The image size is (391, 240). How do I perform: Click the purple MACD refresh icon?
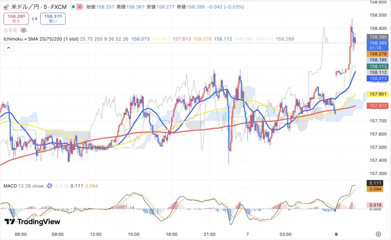50,186
